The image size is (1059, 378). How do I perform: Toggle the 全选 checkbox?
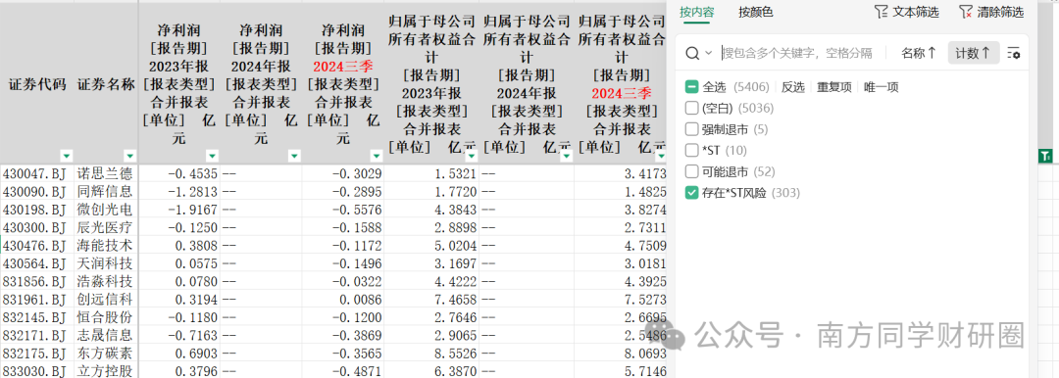691,87
